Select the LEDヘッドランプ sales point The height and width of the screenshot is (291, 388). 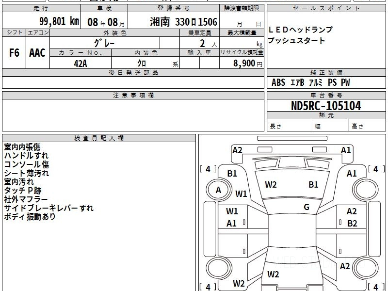click(x=300, y=30)
